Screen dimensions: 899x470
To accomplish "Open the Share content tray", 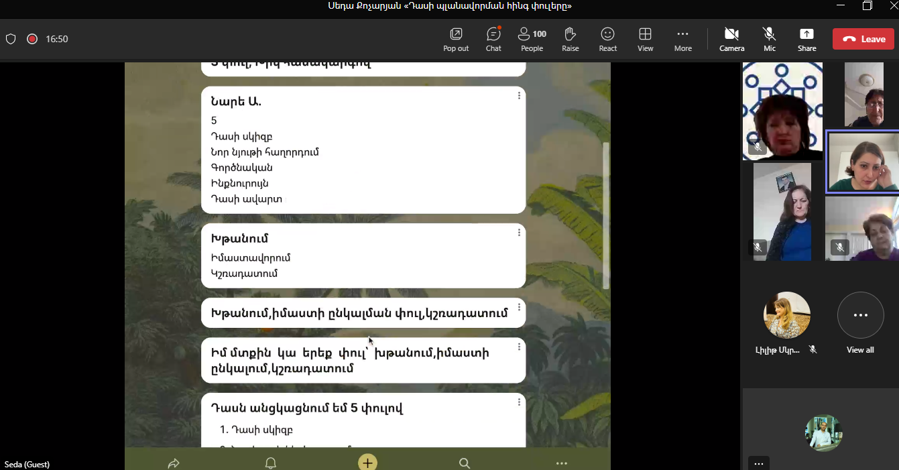I will [806, 40].
